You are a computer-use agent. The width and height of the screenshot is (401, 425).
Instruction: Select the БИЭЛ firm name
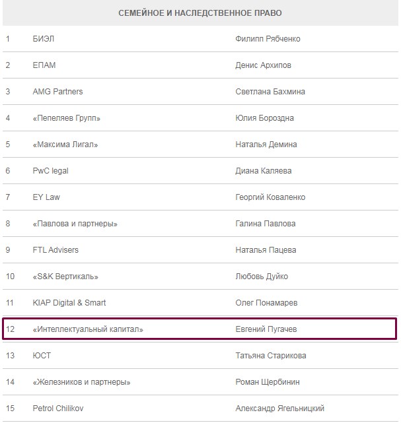44,39
